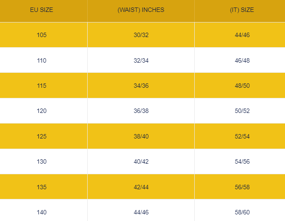Select the 30/32 waist inches cell
The image size is (285, 221).
141,35
